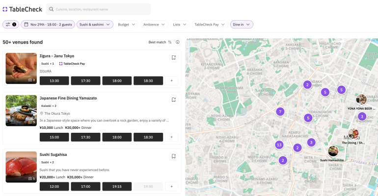Bookmark Sushi Sugahisa
Screen dimensions: 378x196
point(174,156)
